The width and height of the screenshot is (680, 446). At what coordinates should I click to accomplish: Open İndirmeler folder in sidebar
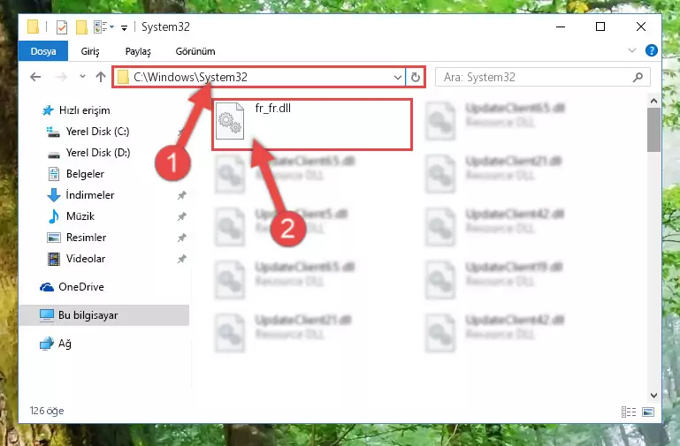click(x=90, y=195)
